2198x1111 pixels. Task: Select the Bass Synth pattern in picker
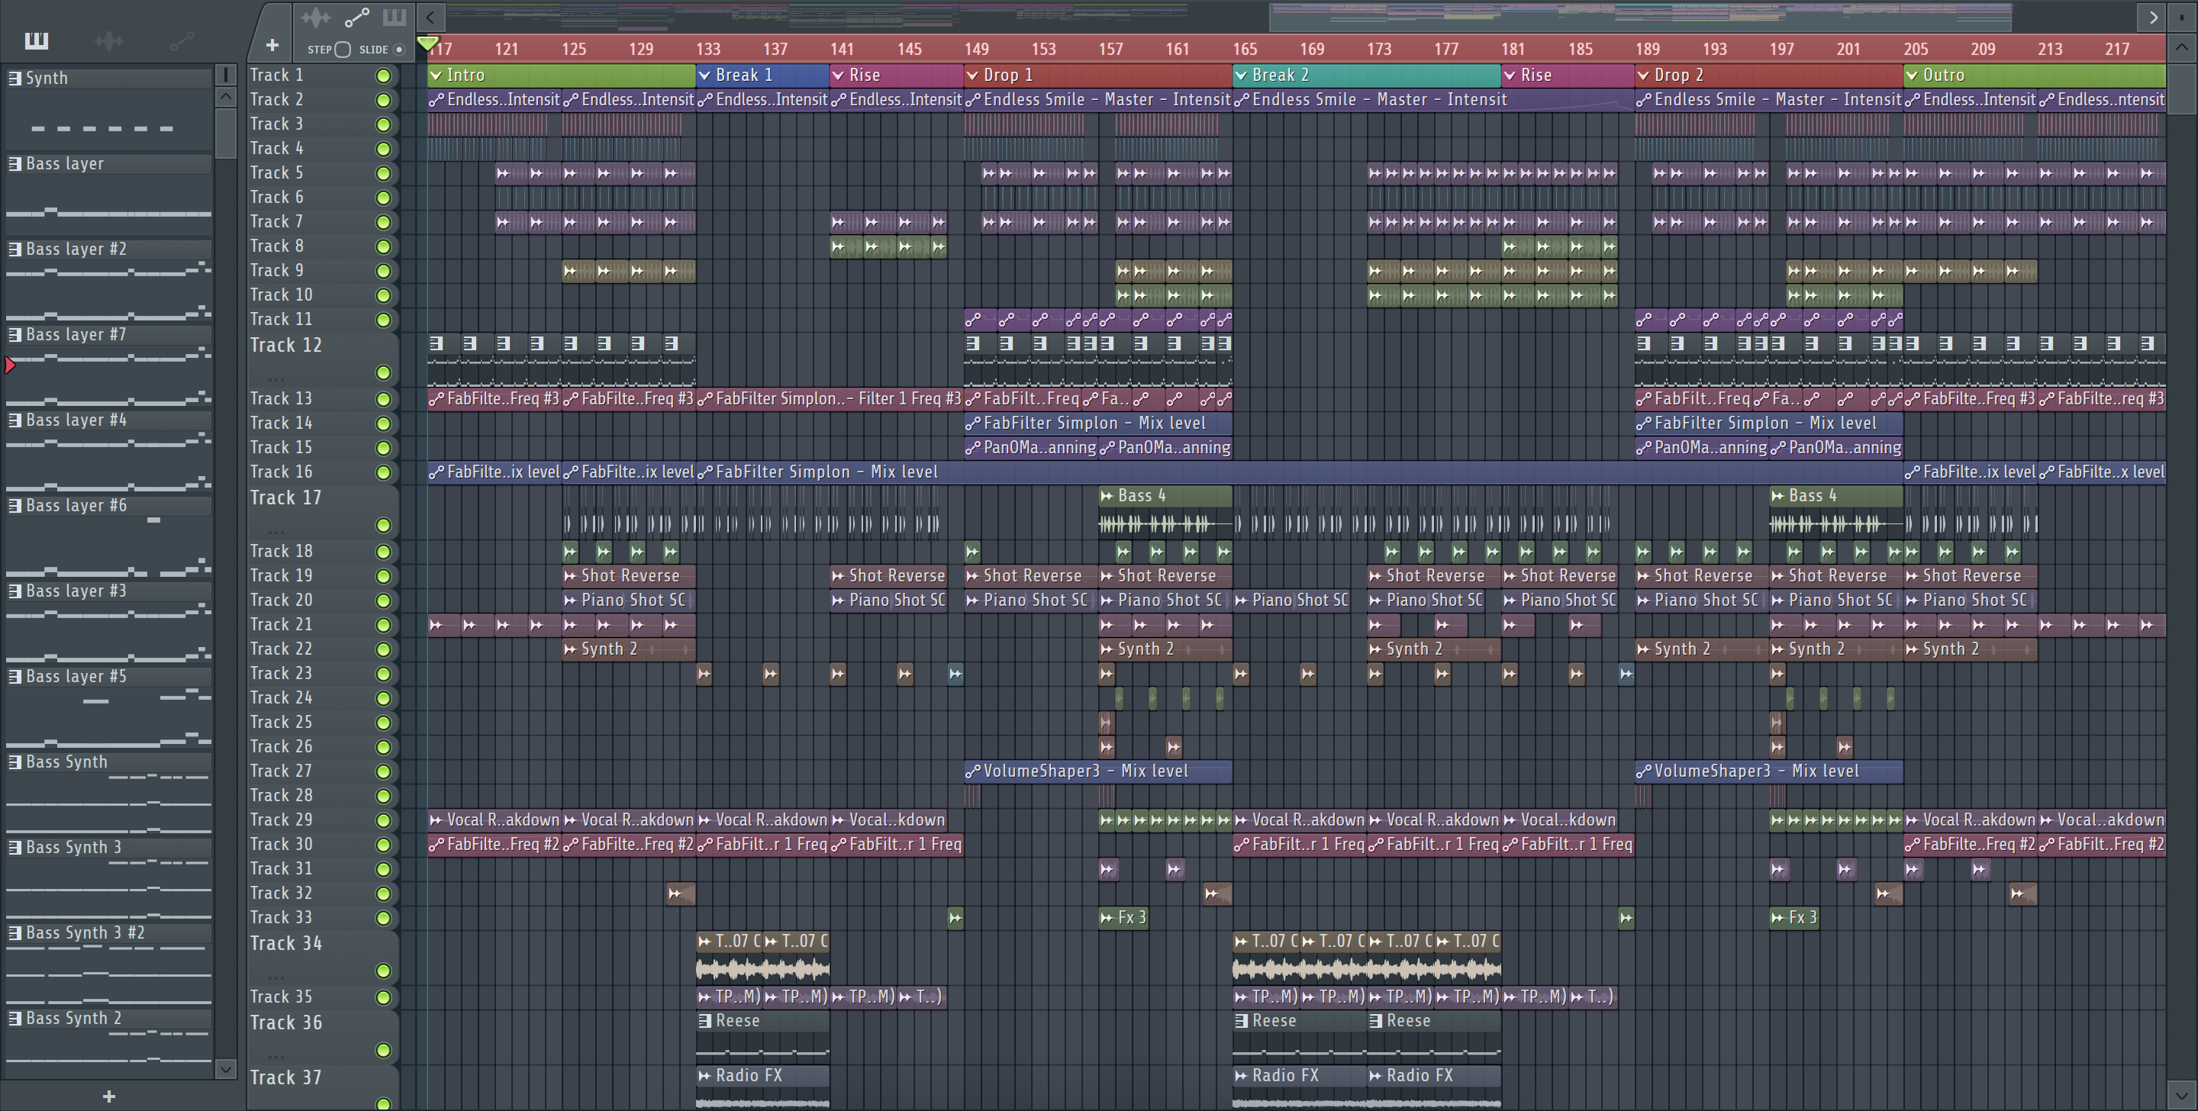pyautogui.click(x=108, y=762)
